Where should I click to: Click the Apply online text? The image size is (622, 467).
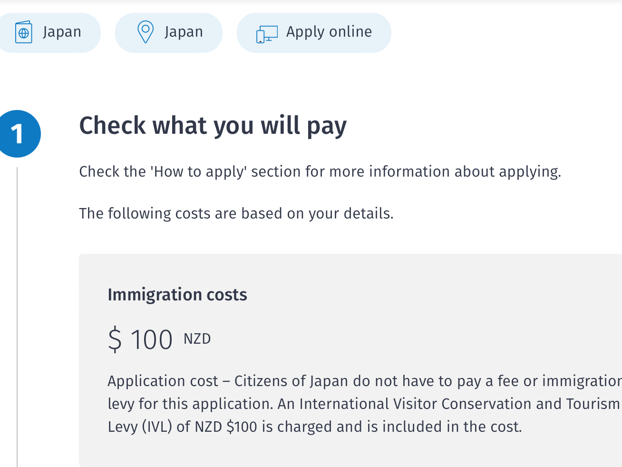[x=329, y=32]
